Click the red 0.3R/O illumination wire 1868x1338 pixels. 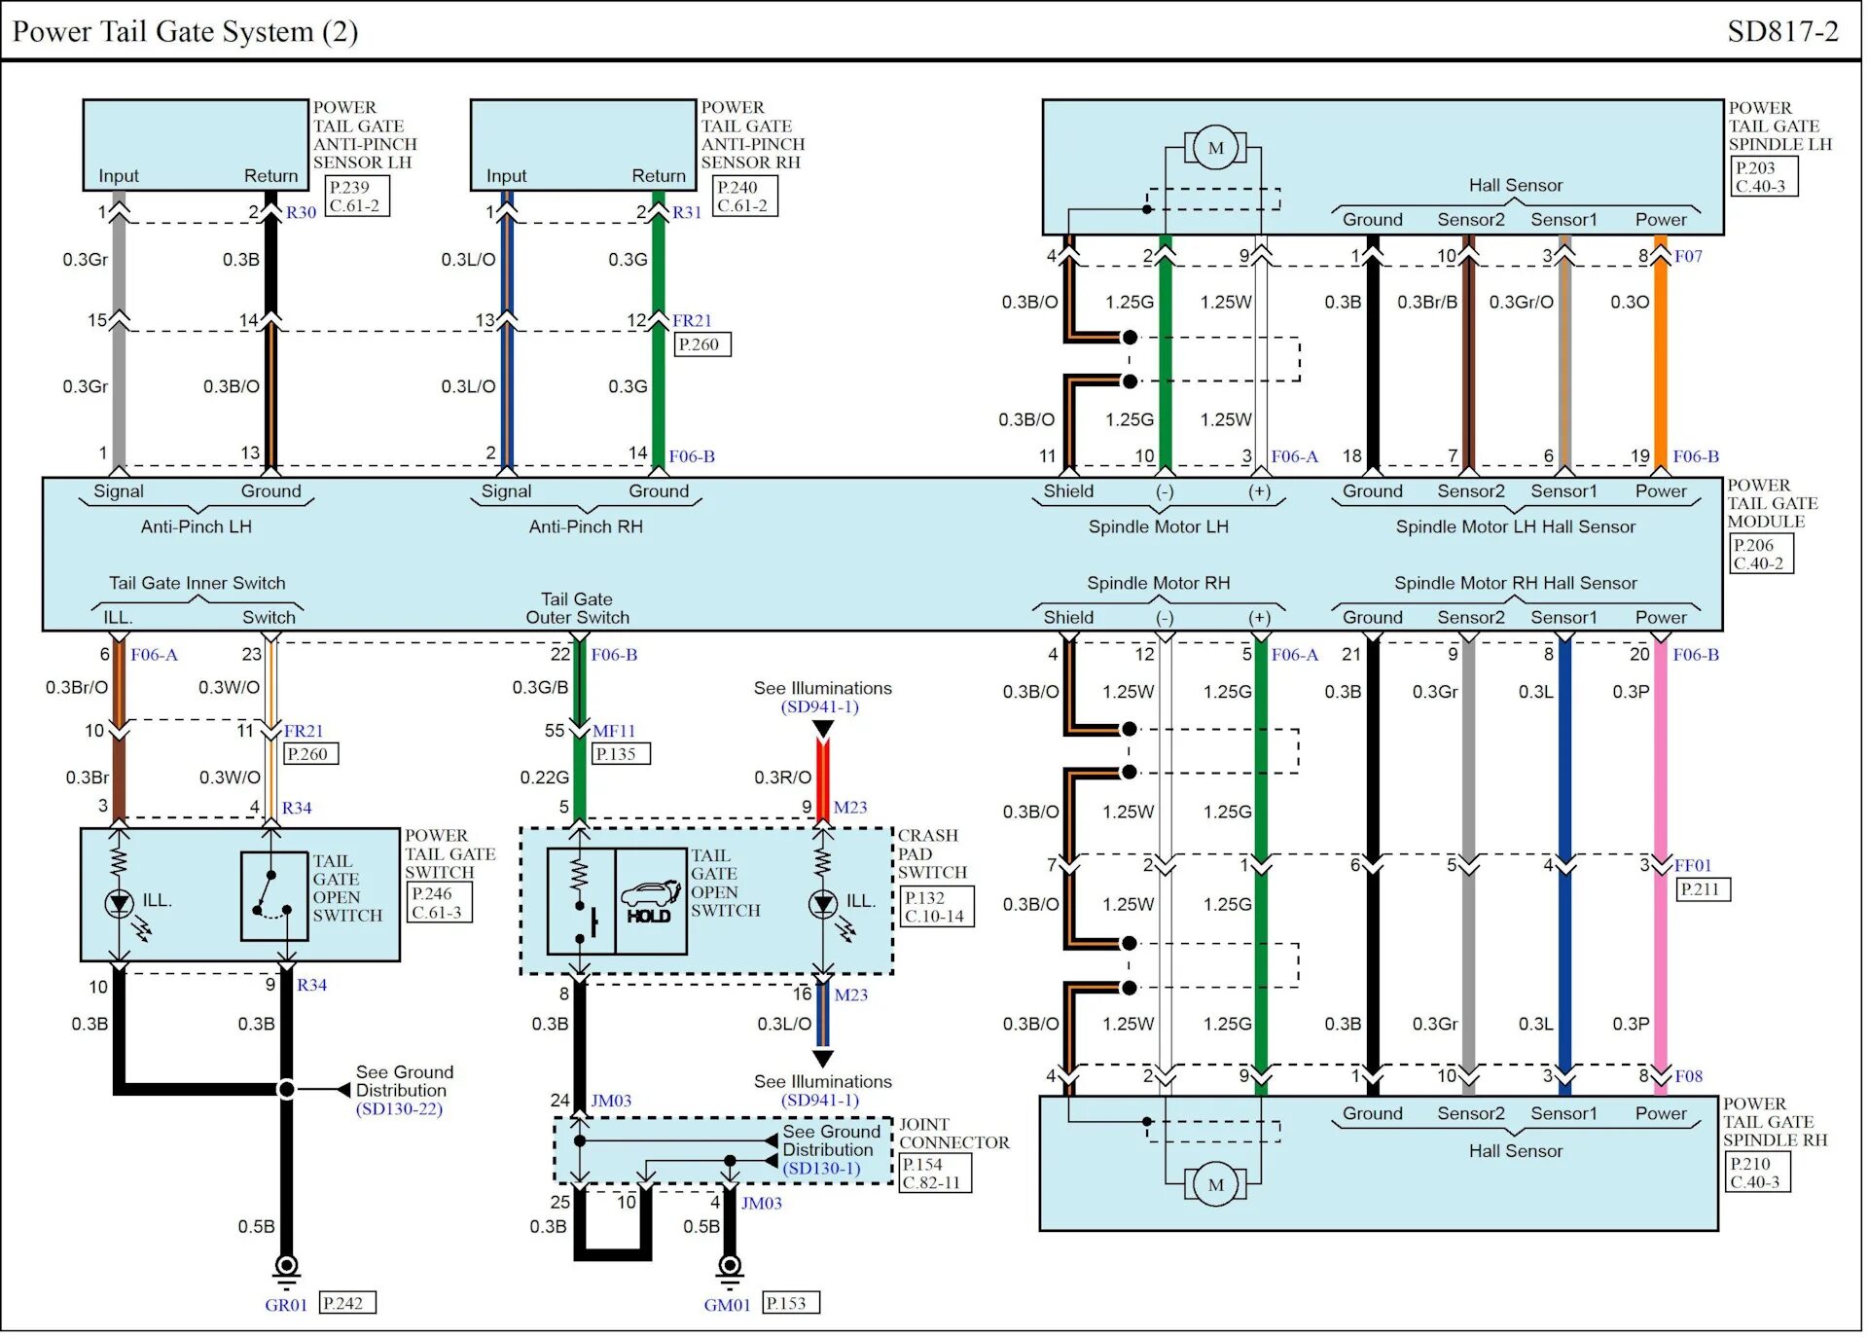(x=823, y=779)
